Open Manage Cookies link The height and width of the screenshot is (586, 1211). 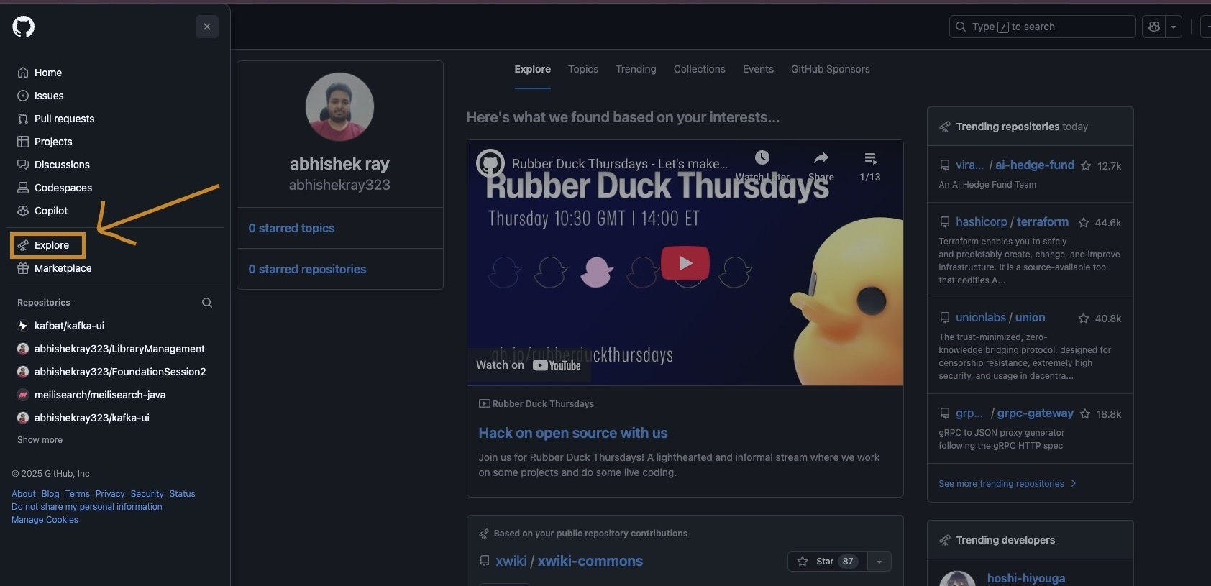pos(45,520)
